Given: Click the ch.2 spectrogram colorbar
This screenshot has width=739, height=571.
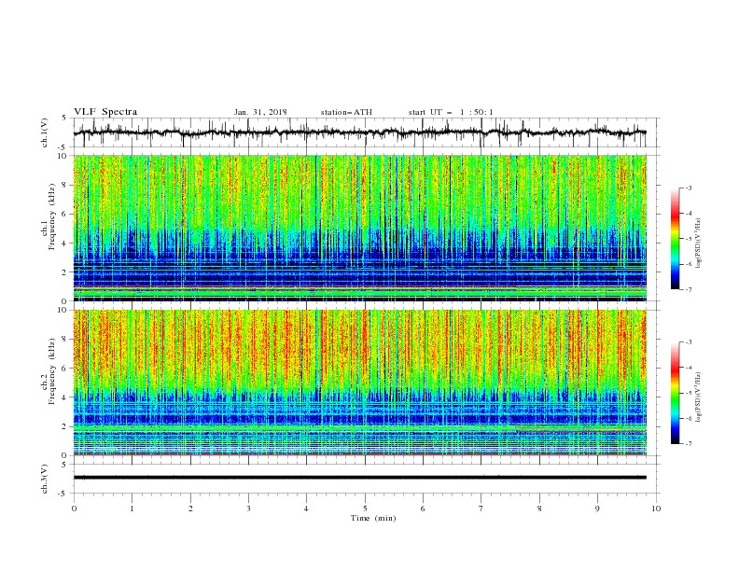Looking at the screenshot, I should (x=675, y=393).
